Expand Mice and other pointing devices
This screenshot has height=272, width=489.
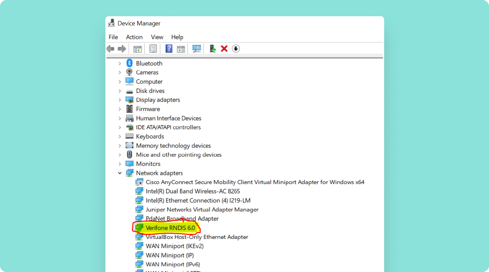point(120,155)
